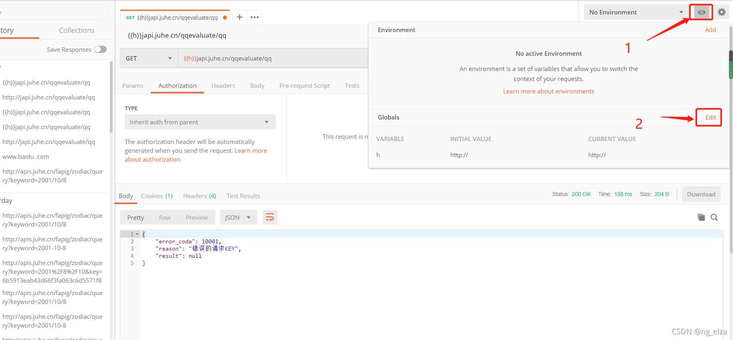Open the response Headers (4) tab
The image size is (733, 340).
click(x=200, y=196)
